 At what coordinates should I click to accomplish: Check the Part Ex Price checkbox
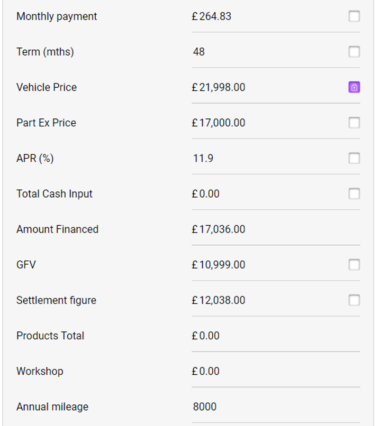[x=354, y=123]
